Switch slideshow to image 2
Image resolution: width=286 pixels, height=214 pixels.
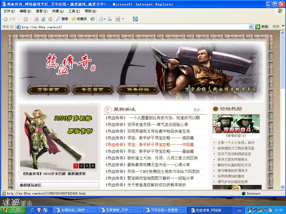click(x=82, y=166)
